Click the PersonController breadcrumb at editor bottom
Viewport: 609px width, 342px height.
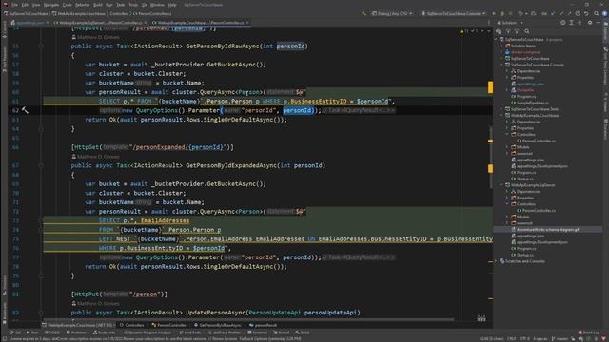[x=169, y=325]
